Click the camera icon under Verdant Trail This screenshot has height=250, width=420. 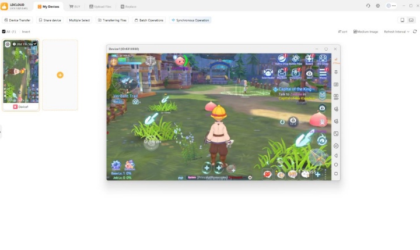(x=135, y=102)
